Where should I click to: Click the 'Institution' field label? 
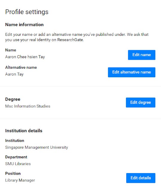[x=15, y=141]
